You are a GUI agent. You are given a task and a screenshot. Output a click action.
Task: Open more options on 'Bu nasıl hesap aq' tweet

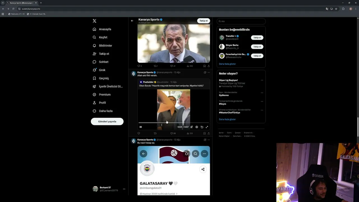point(209,140)
